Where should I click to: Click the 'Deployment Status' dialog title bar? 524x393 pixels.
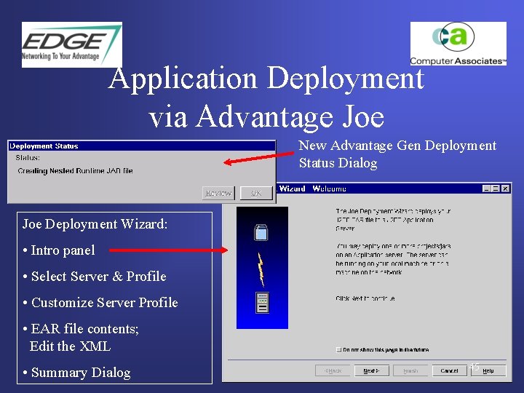tap(142, 146)
